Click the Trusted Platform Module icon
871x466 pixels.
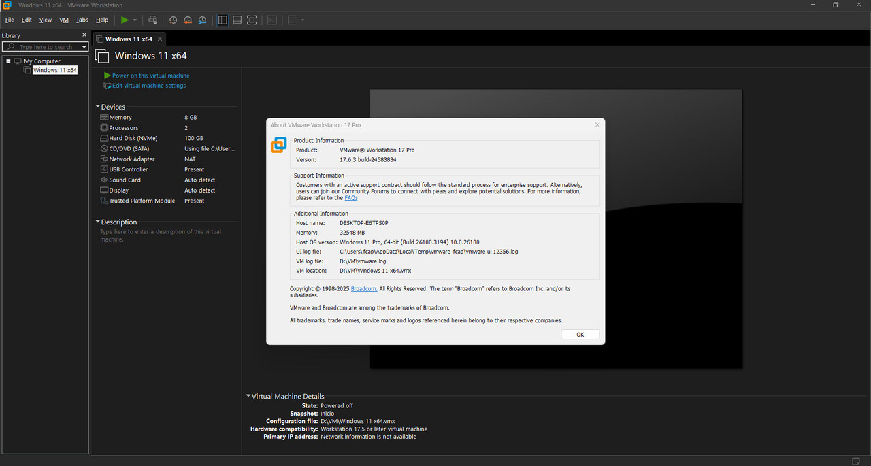point(104,201)
